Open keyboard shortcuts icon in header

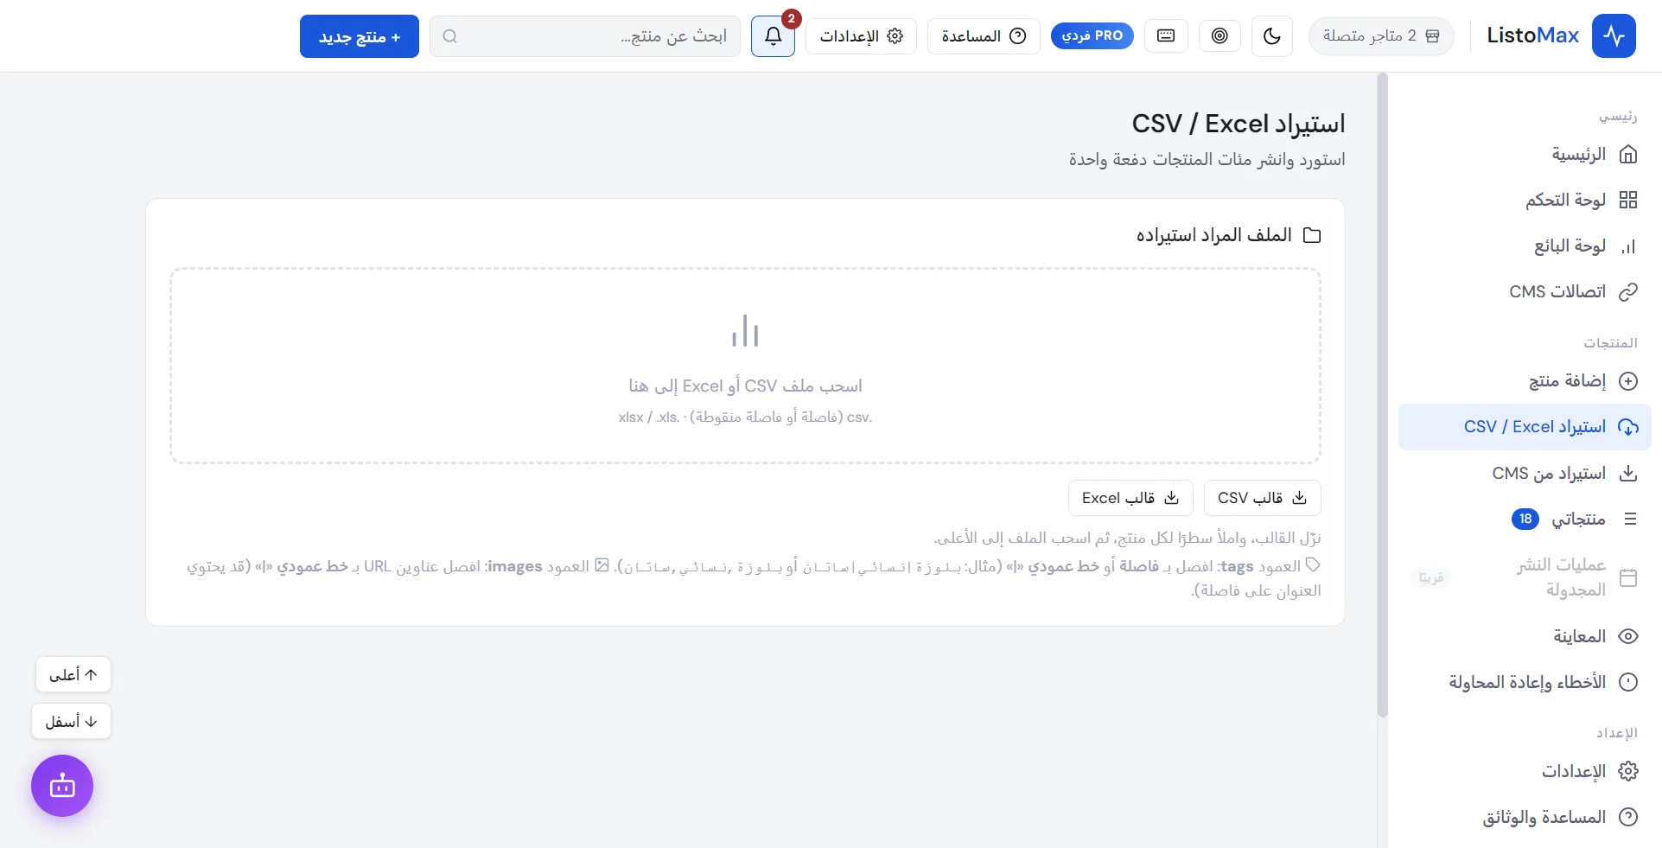pos(1166,36)
